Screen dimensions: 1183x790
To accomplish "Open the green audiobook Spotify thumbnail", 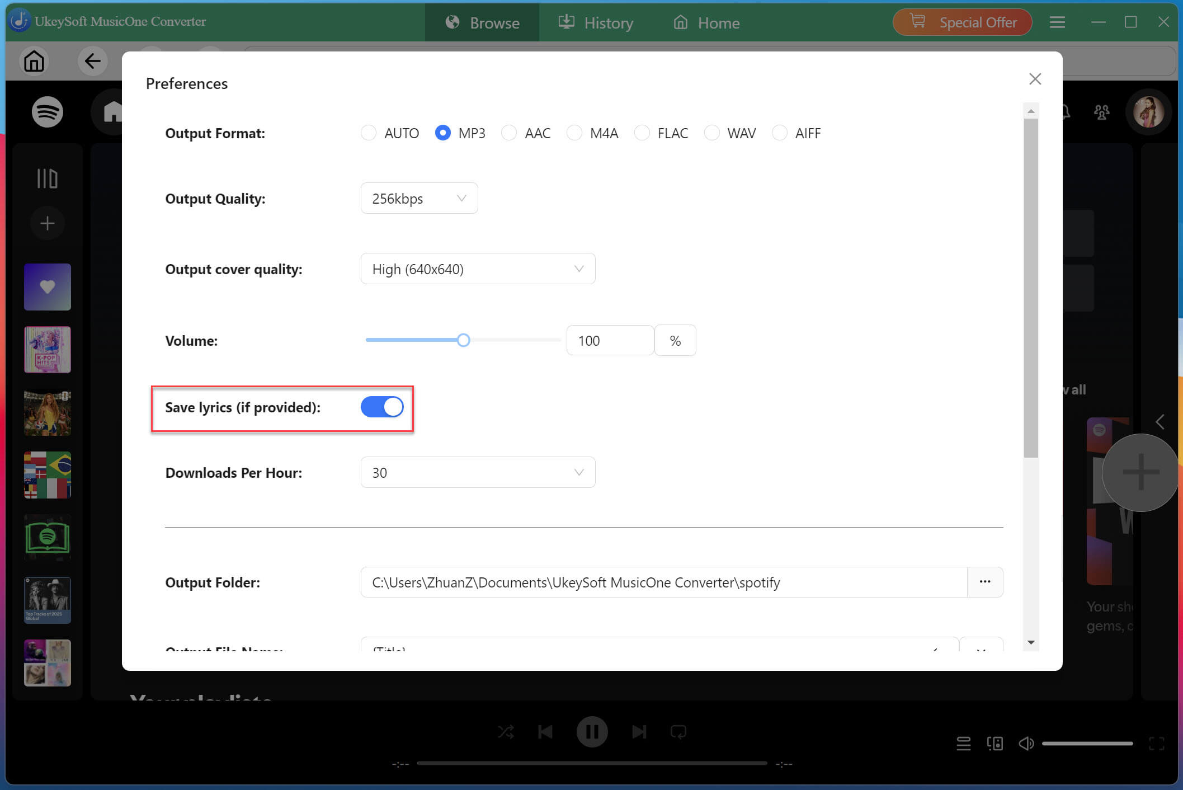I will (48, 538).
